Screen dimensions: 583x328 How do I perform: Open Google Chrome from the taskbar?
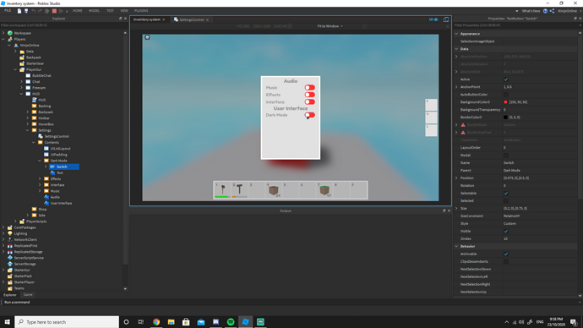coord(156,322)
